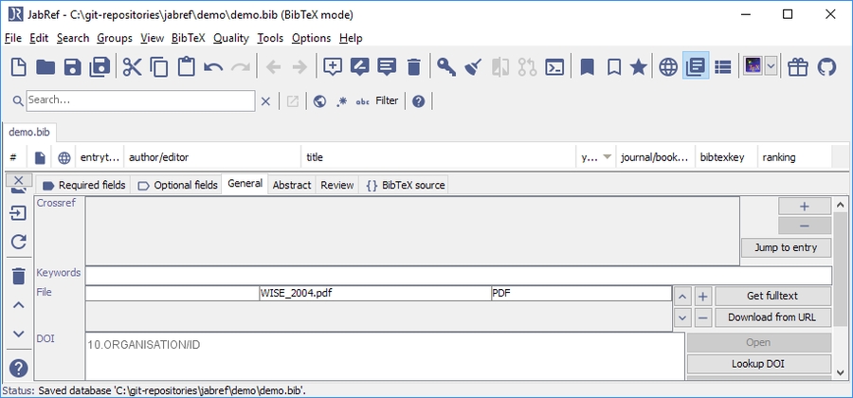Viewport: 853px width, 398px height.
Task: Click the Filter search mode button
Action: [x=387, y=100]
